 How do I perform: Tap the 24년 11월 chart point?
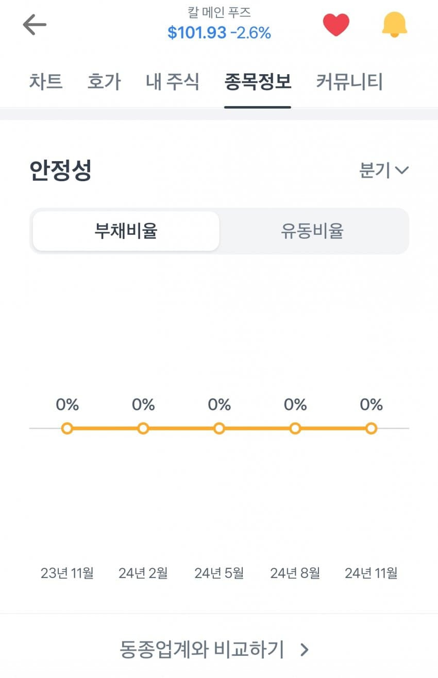click(x=371, y=428)
